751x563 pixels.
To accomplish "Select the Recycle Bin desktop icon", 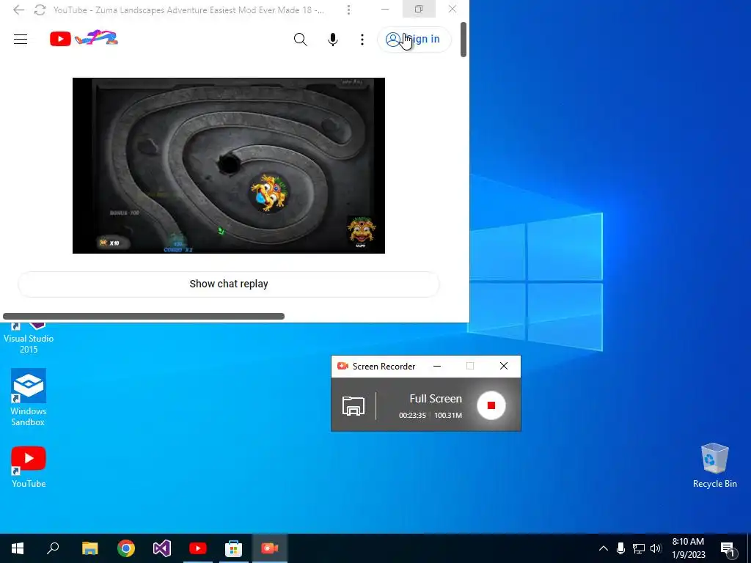I will 714,466.
